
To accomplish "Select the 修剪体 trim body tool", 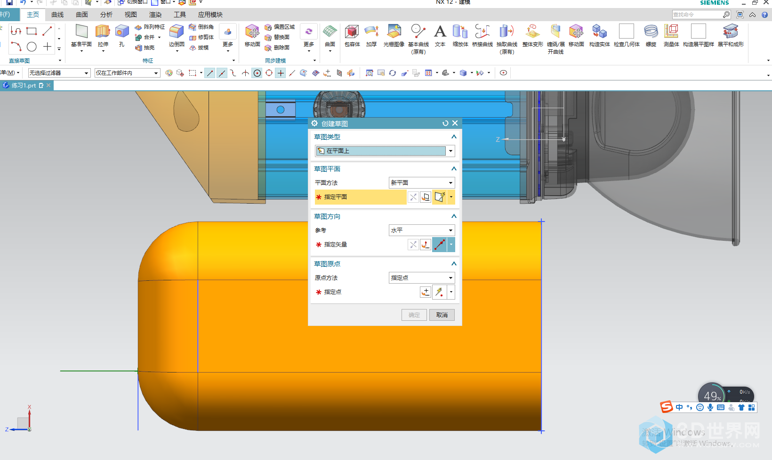I will [201, 37].
